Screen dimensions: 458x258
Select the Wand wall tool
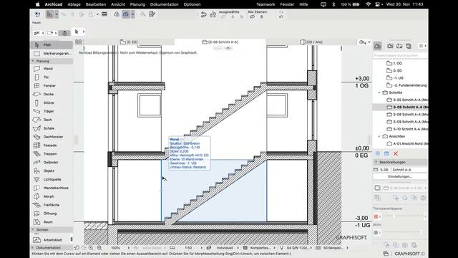(52, 69)
